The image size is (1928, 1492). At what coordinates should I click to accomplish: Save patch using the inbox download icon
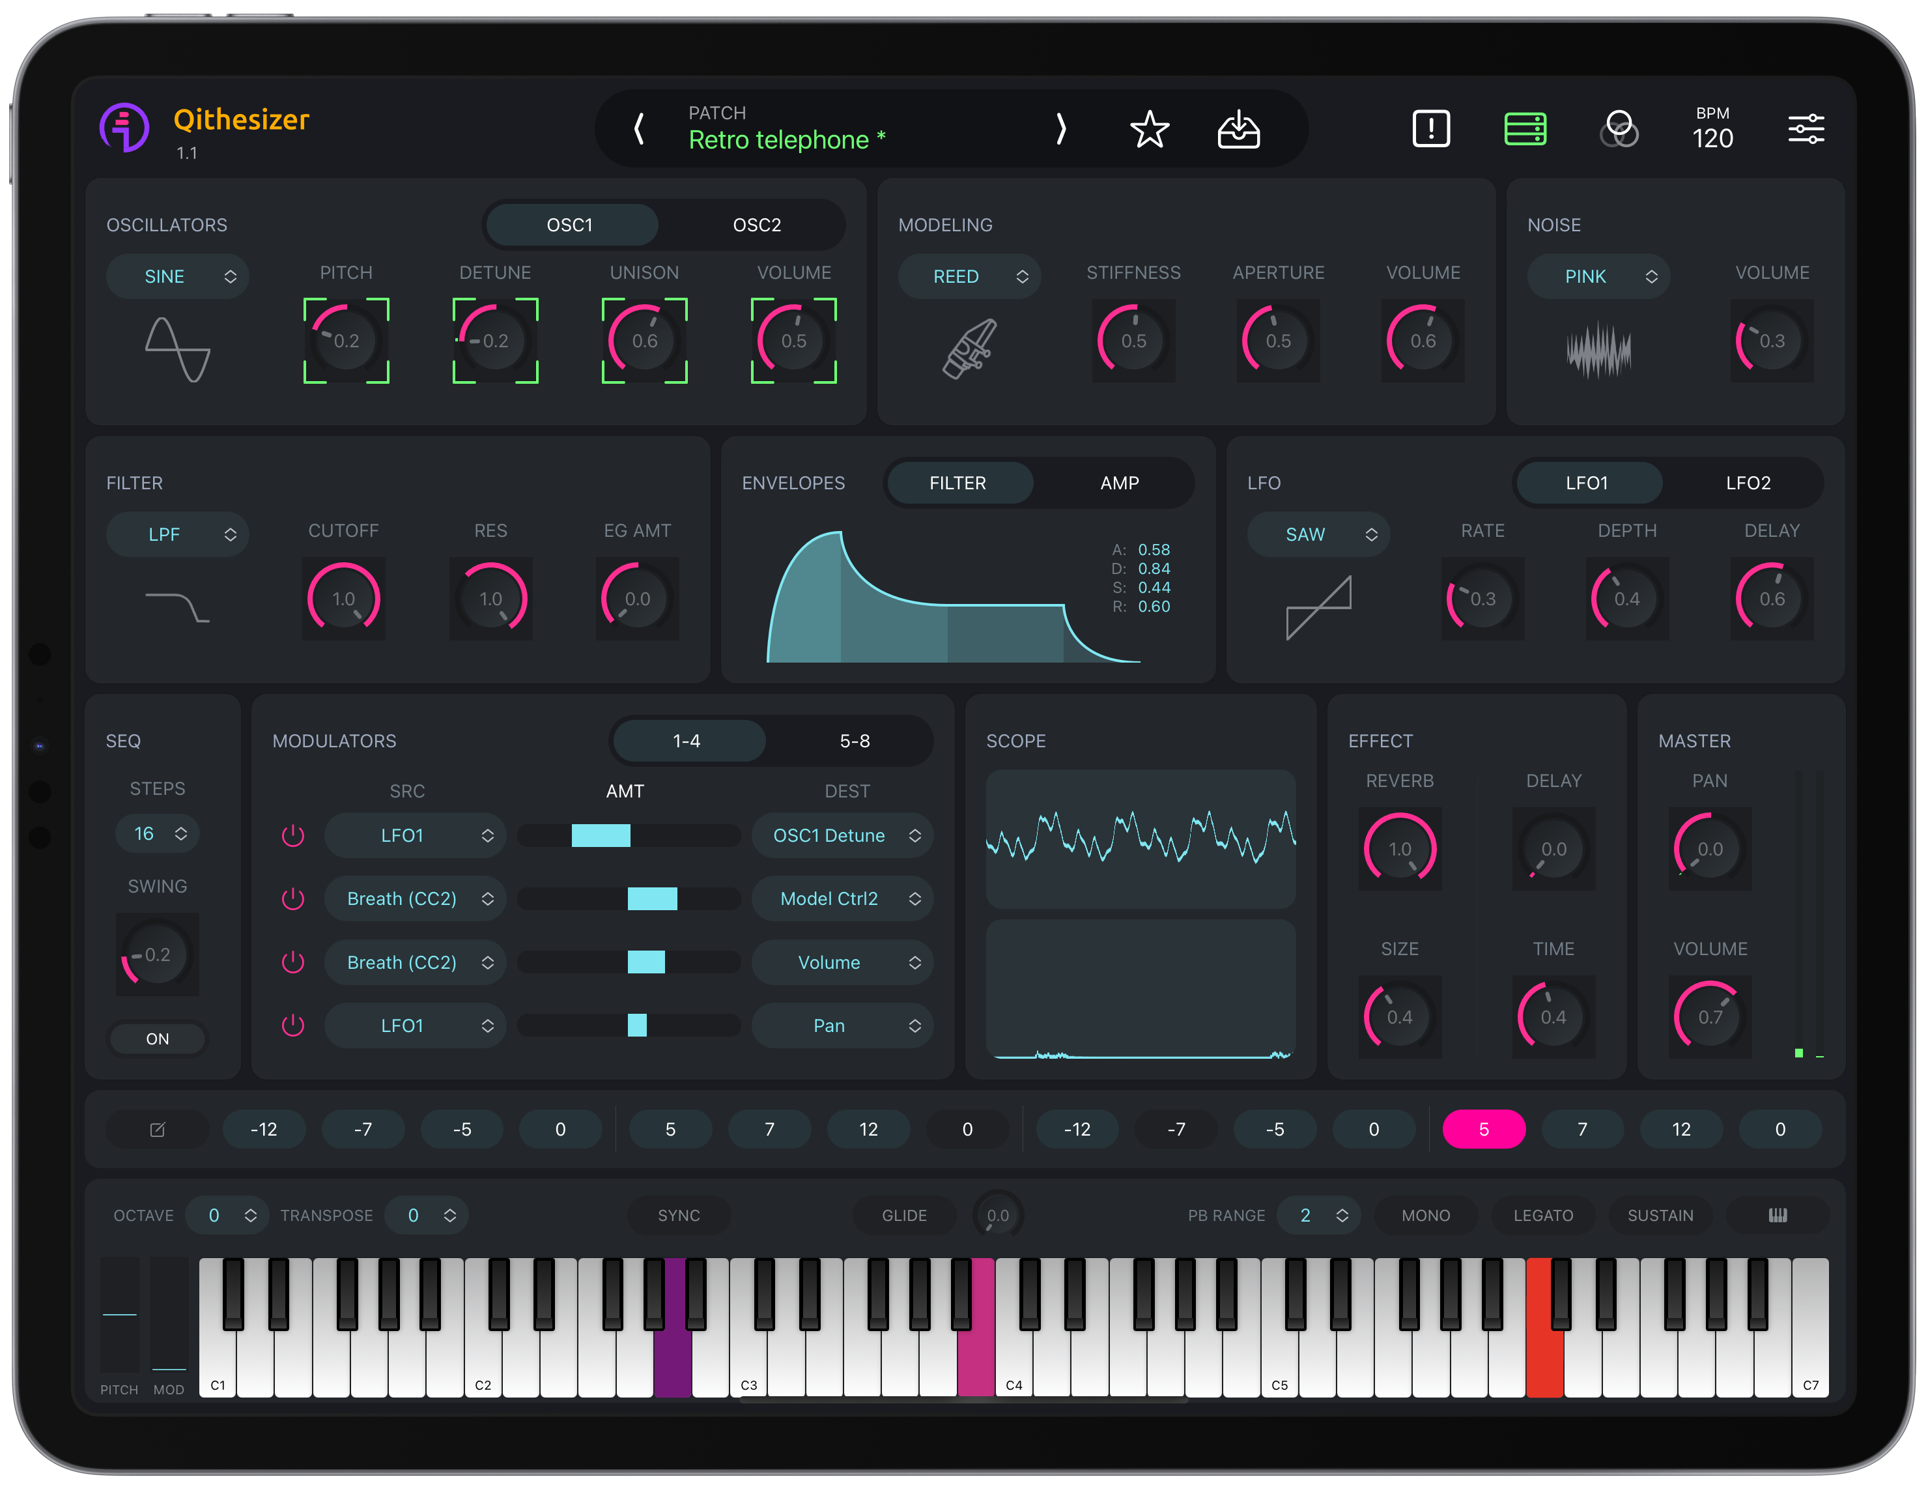click(1239, 130)
